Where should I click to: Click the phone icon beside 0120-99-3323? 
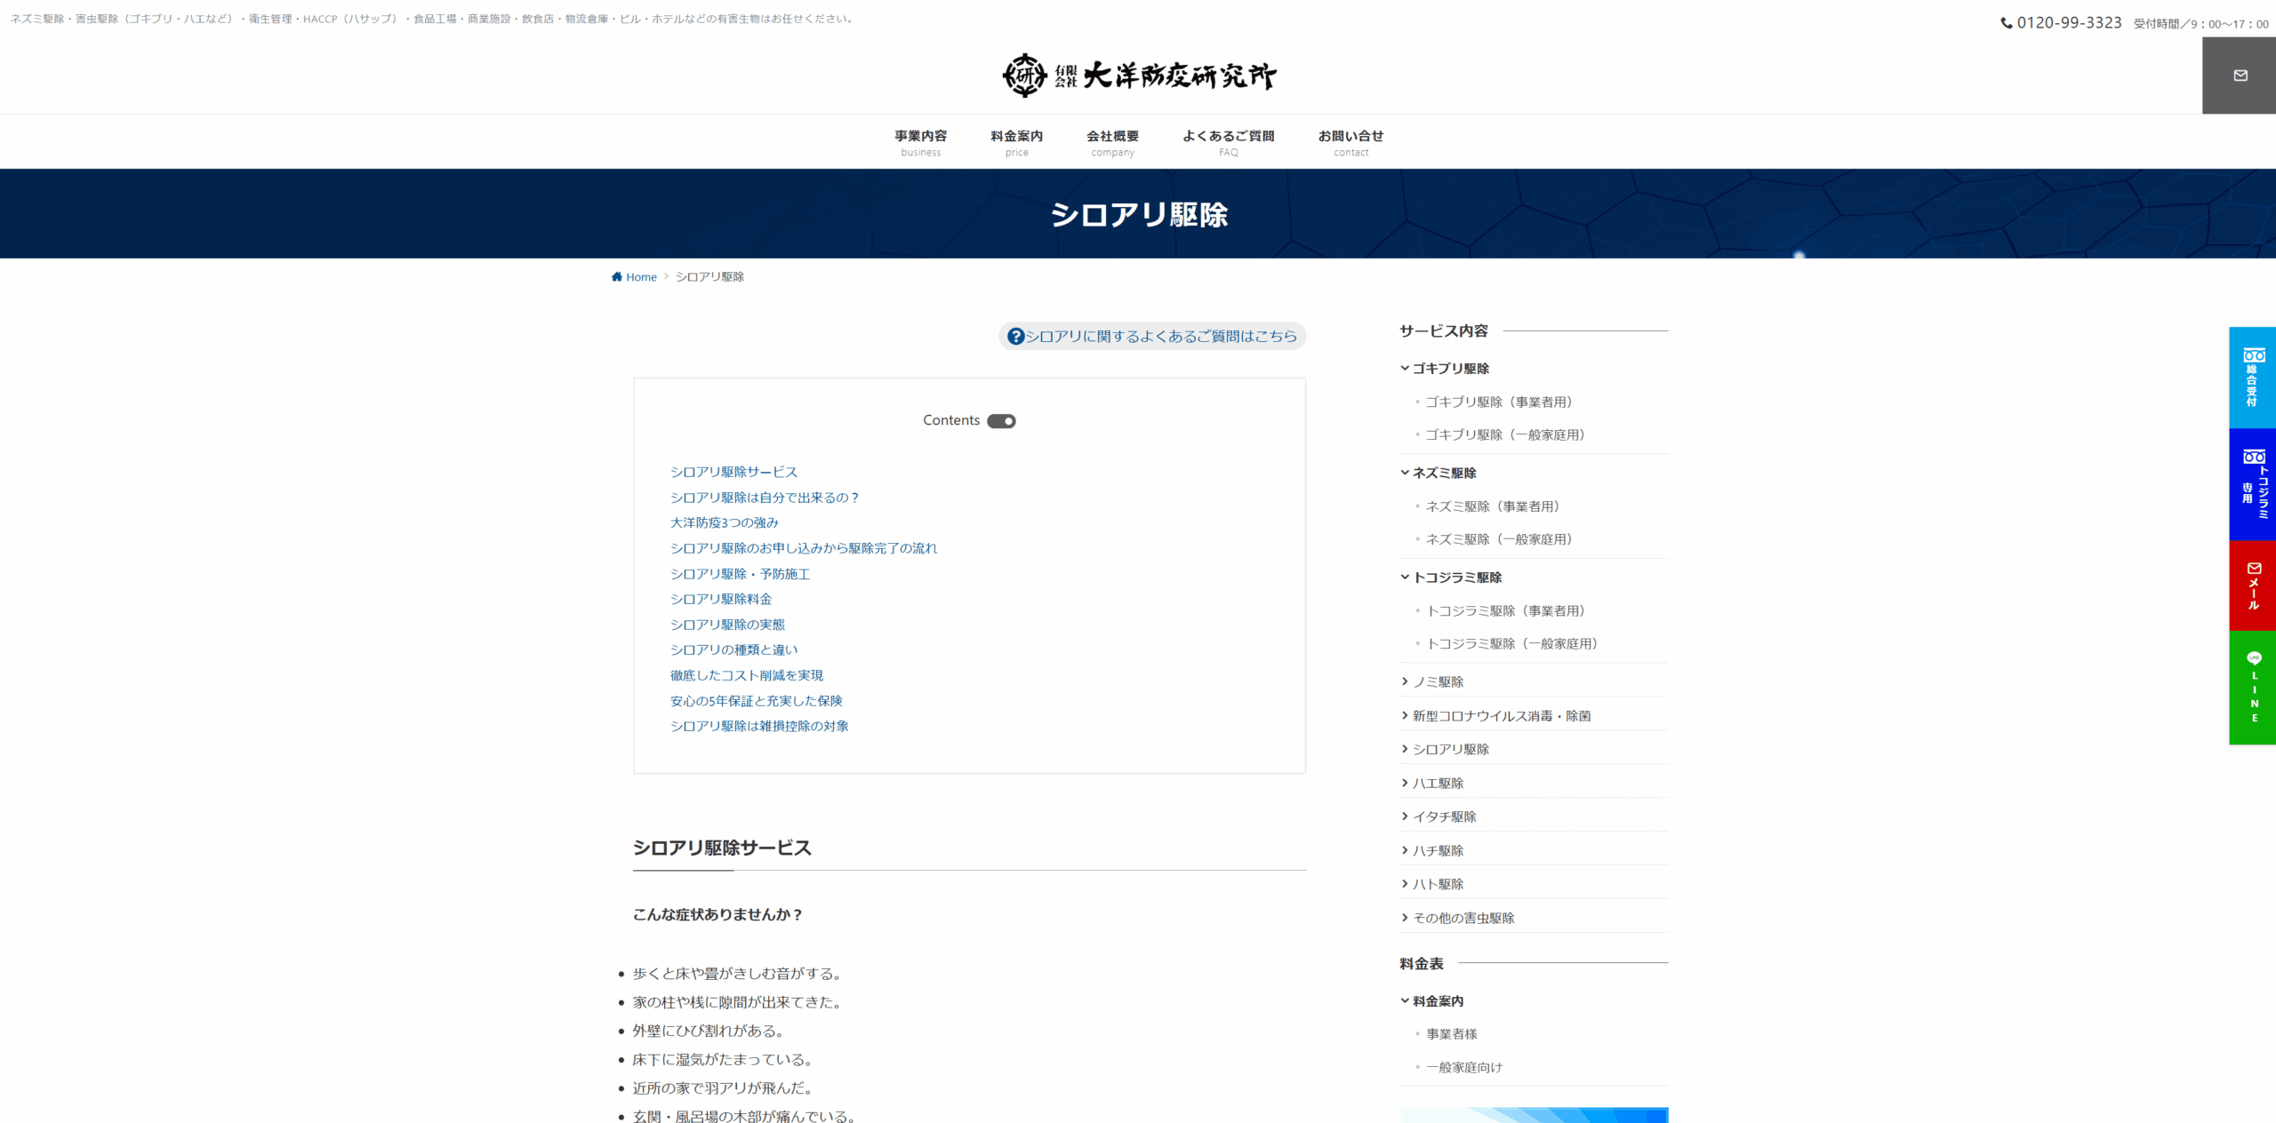pyautogui.click(x=2007, y=23)
